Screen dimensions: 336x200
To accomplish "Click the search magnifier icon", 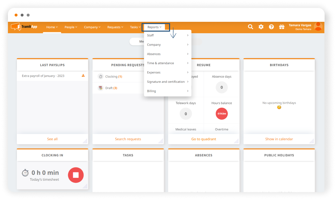I will (x=250, y=27).
